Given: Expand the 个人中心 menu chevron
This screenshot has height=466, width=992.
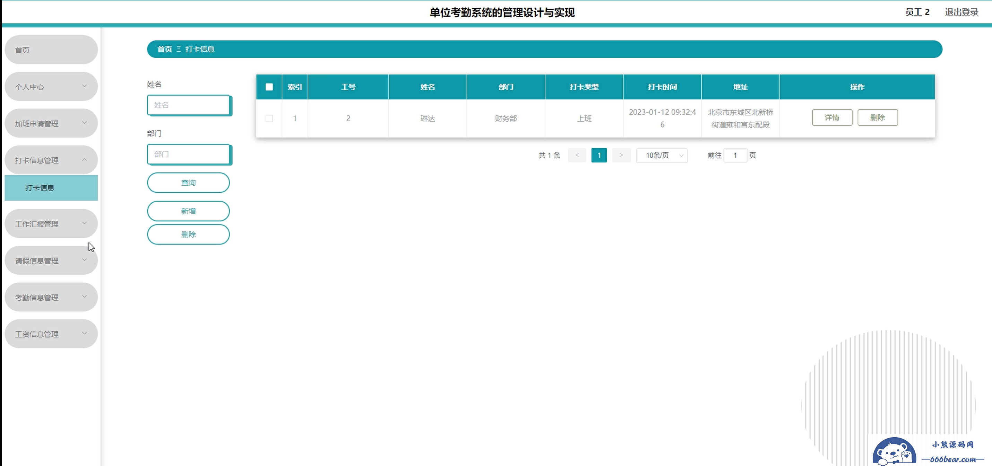Looking at the screenshot, I should pos(84,86).
